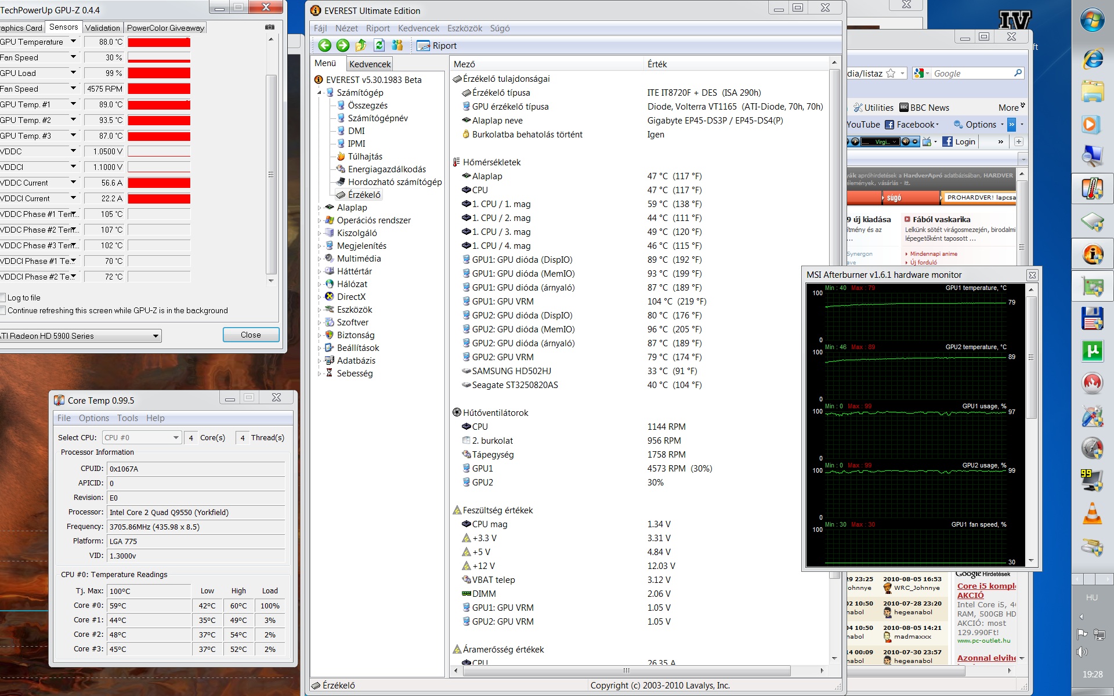Click the users icon in EVEREST toolbar

(x=397, y=45)
